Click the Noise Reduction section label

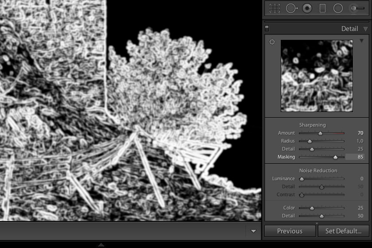coord(318,170)
